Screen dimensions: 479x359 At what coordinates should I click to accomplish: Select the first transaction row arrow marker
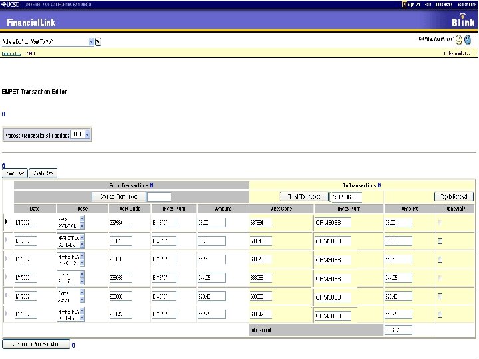[7, 222]
